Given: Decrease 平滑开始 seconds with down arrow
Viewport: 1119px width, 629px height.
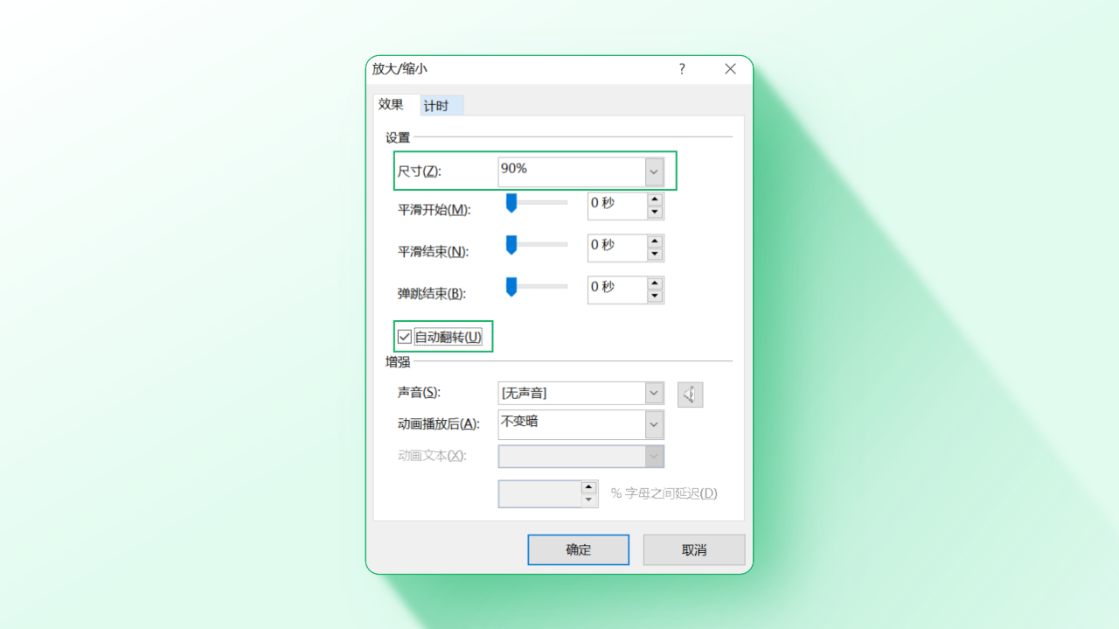Looking at the screenshot, I should tap(655, 213).
